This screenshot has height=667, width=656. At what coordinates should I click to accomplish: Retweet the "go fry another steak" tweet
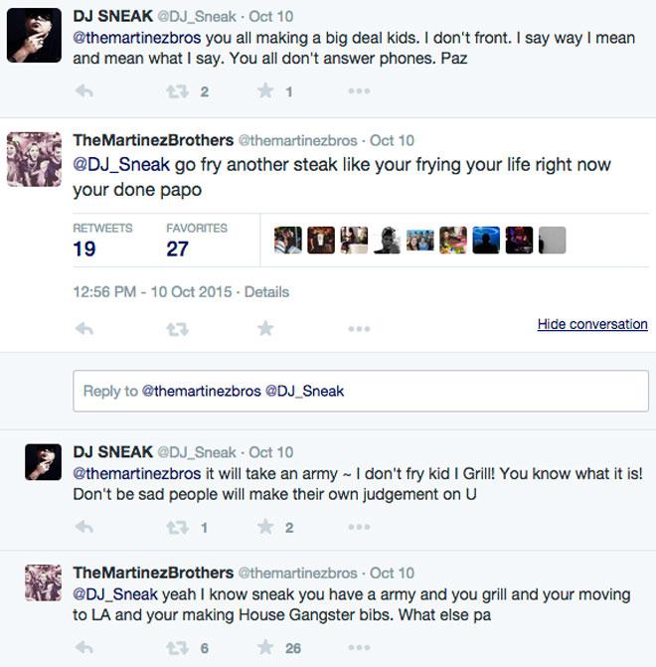click(177, 328)
